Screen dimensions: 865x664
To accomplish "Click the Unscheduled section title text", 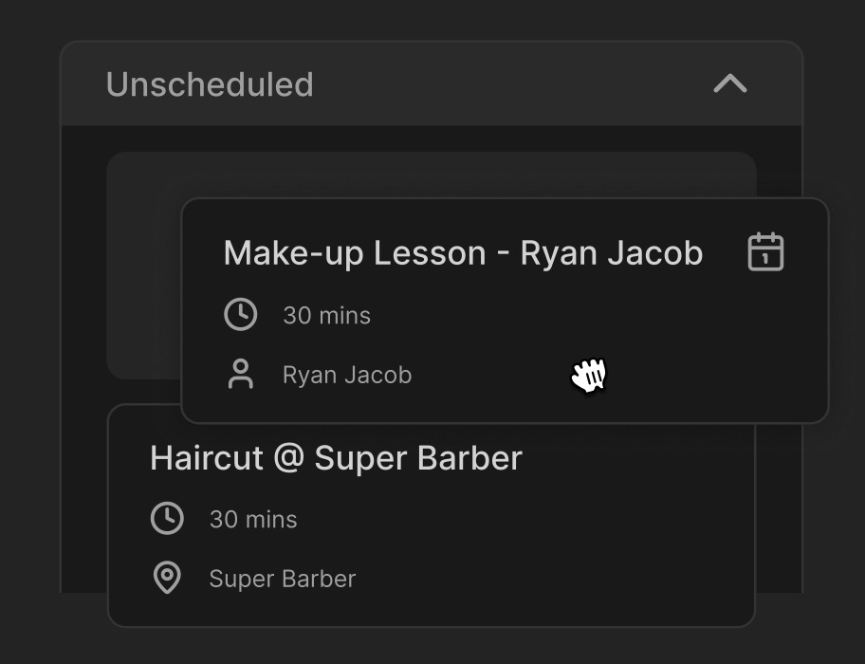I will click(x=211, y=84).
